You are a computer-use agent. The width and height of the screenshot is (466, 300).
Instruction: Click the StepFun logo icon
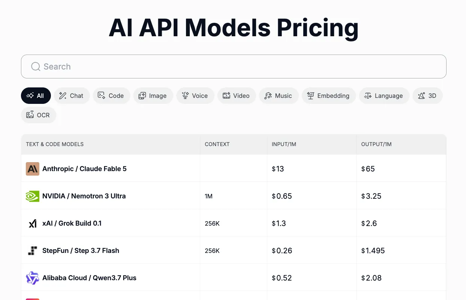click(x=33, y=251)
